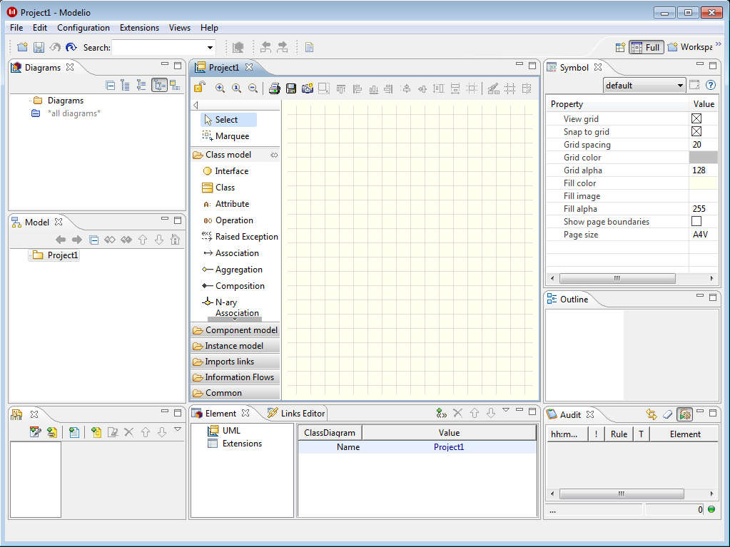
Task: Select the Class tool in palette
Action: point(225,188)
